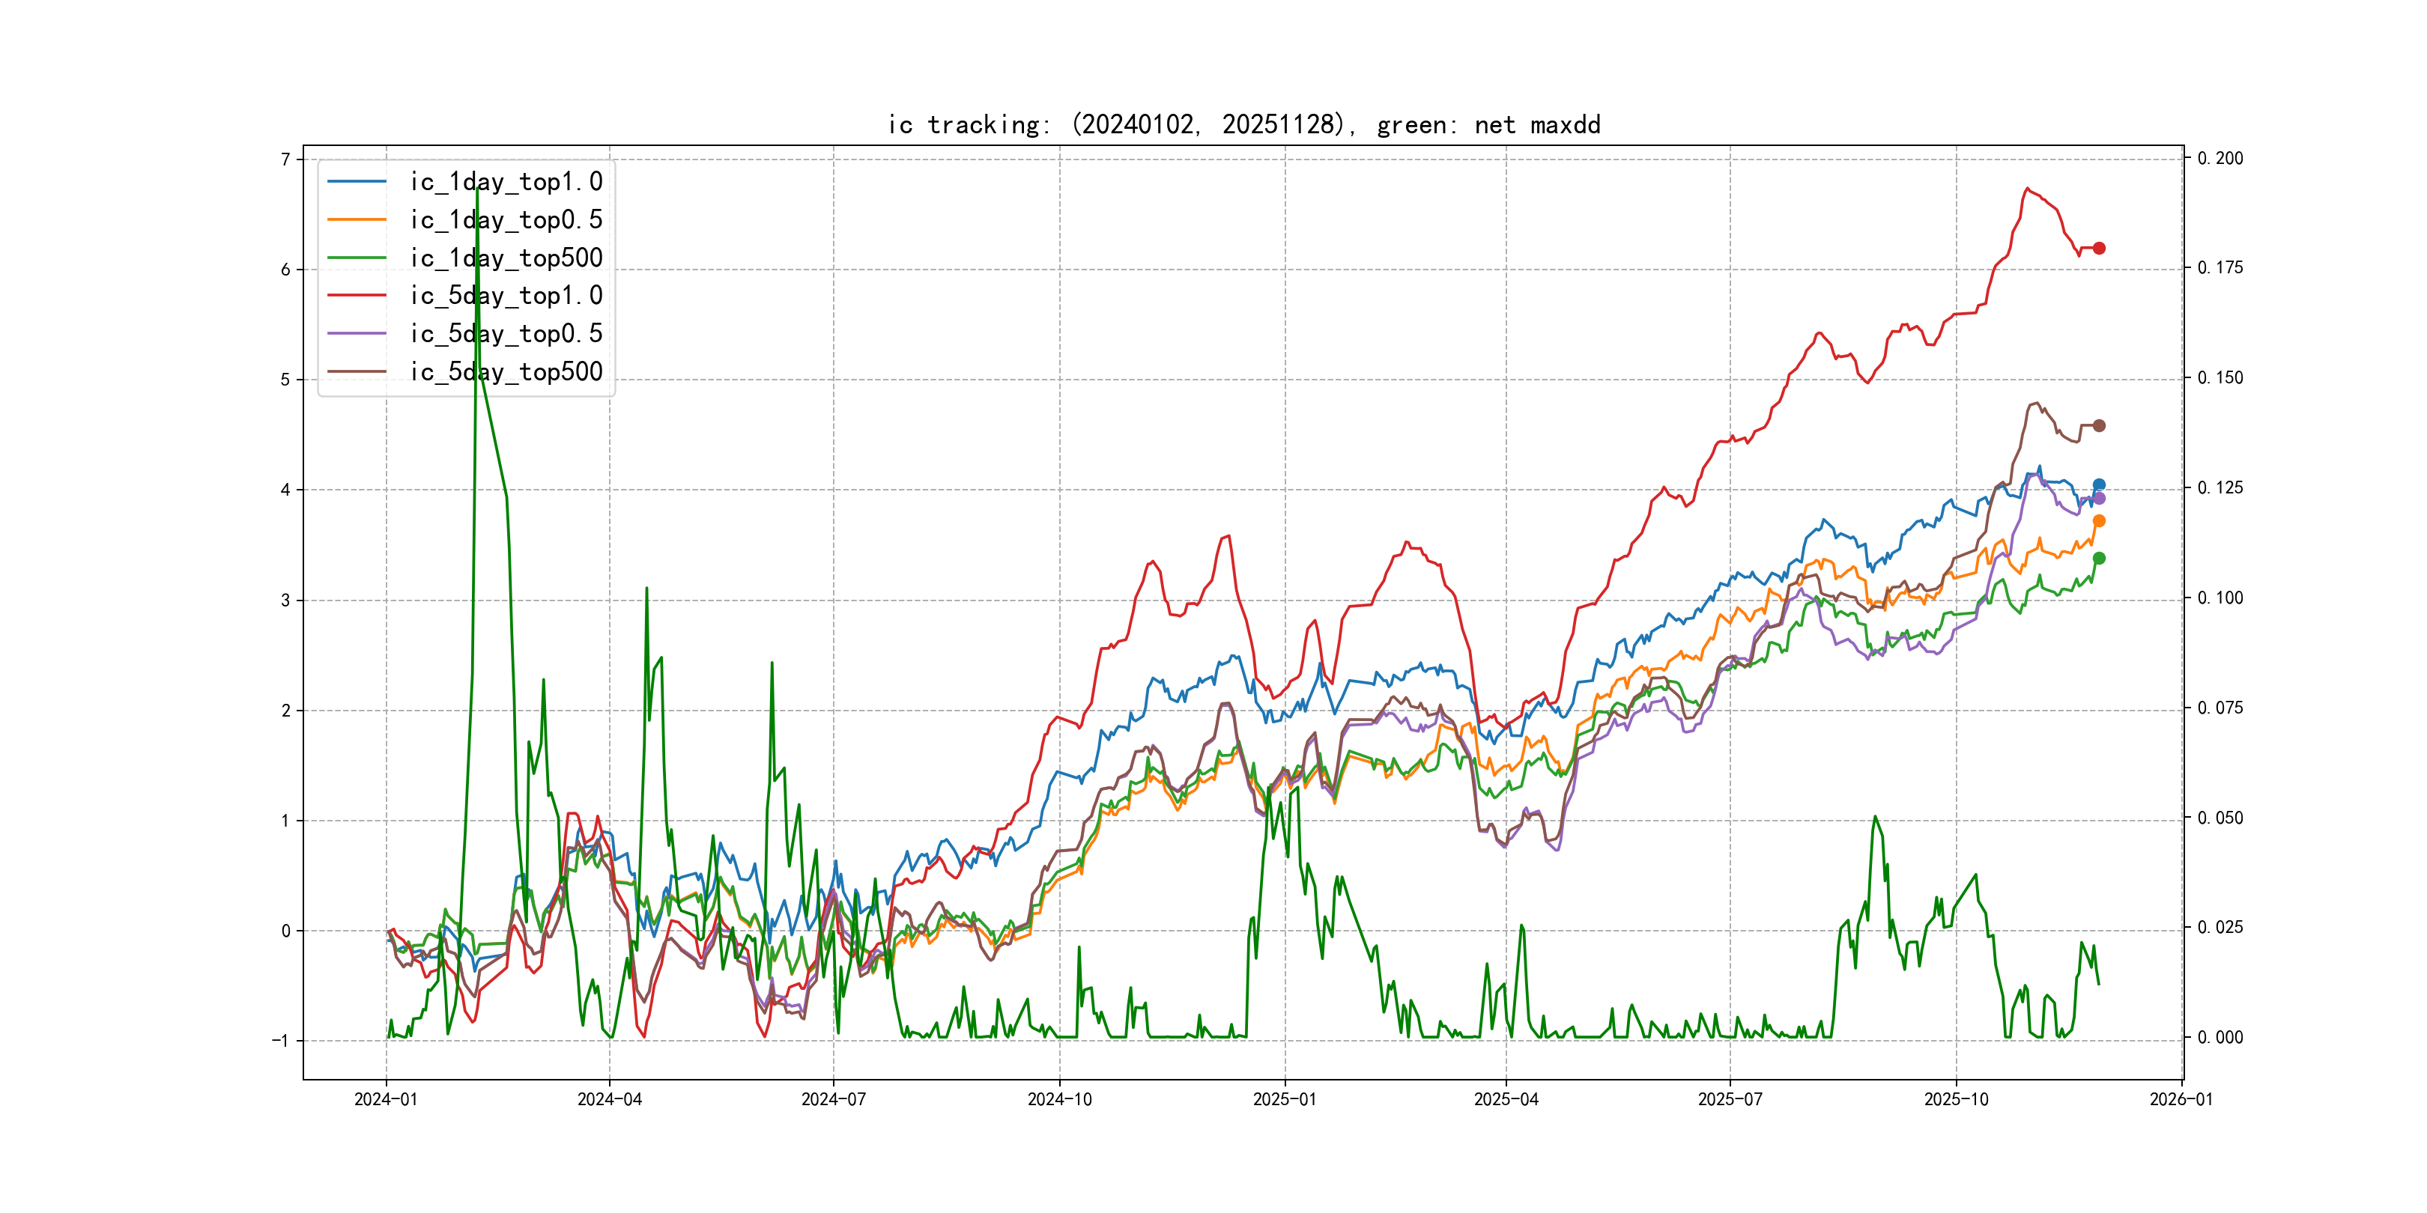Click the chart title text
The image size is (2427, 1213).
pyautogui.click(x=1243, y=125)
